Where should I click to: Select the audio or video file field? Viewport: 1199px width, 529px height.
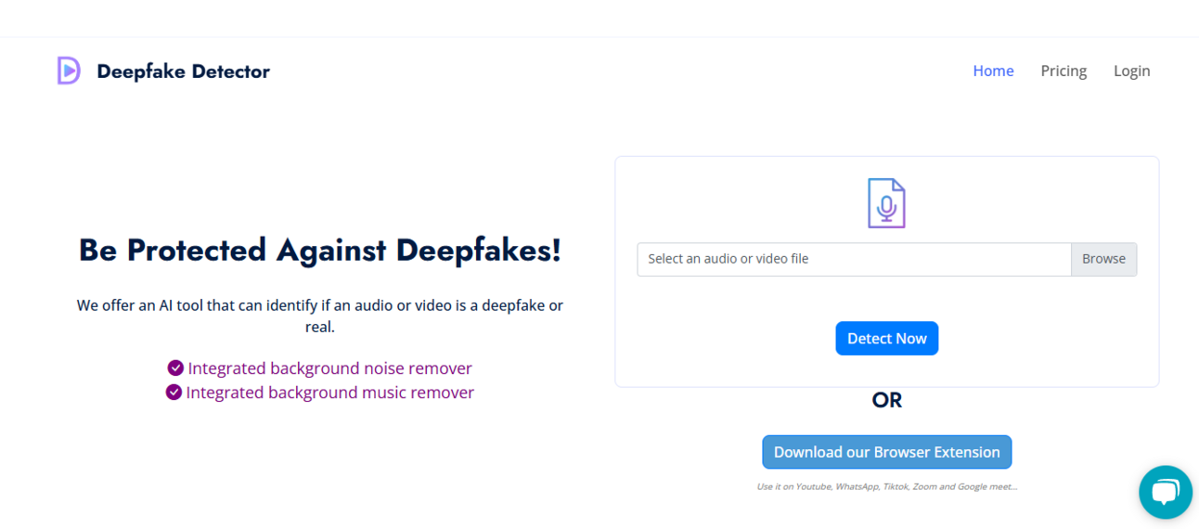854,259
